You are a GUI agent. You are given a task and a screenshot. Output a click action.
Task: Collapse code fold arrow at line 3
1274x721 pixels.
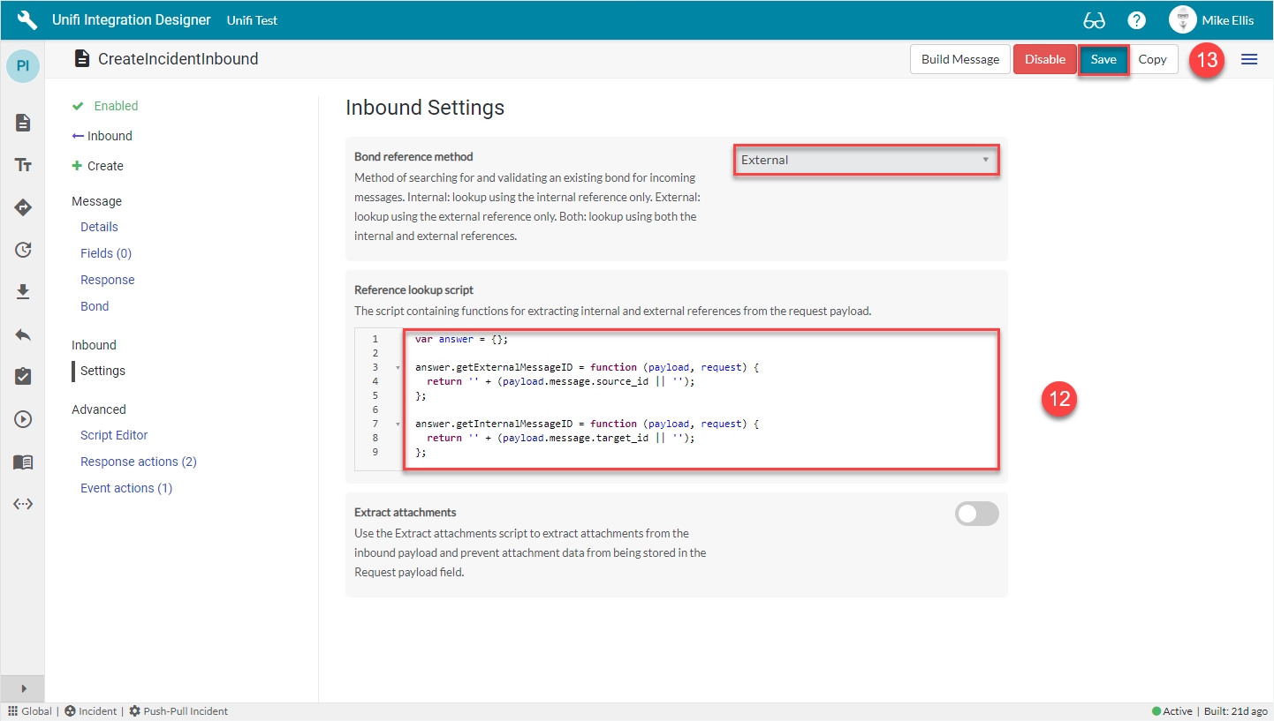click(x=398, y=367)
